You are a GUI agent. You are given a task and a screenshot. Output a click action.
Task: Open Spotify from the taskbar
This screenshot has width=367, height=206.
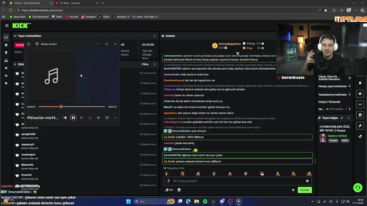point(205,201)
